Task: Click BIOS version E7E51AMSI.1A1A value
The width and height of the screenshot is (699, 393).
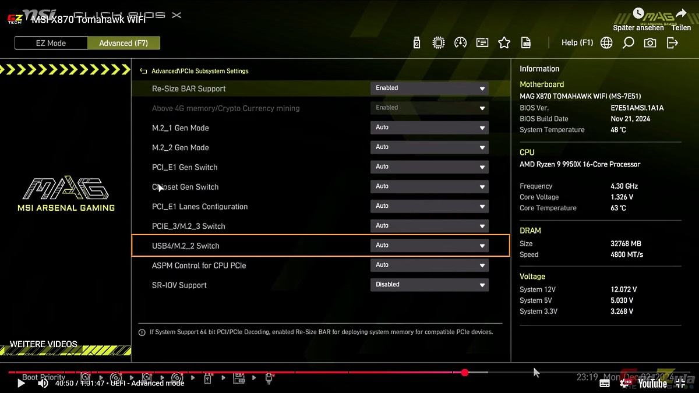Action: pos(637,108)
